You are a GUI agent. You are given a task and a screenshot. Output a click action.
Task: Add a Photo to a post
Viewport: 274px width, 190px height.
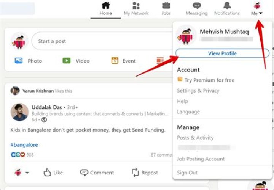(28, 61)
